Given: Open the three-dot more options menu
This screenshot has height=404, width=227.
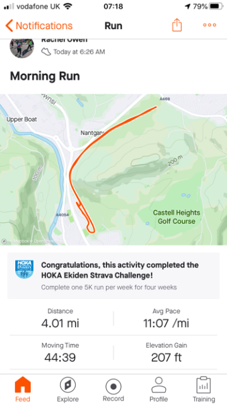Looking at the screenshot, I should point(209,25).
